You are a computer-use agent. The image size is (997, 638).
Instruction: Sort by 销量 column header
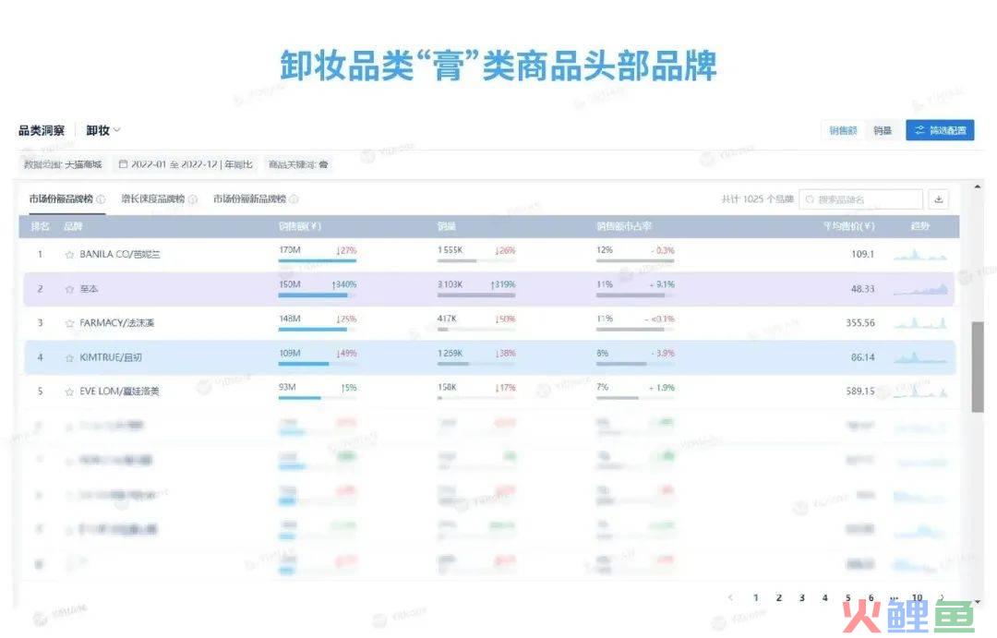click(x=447, y=226)
